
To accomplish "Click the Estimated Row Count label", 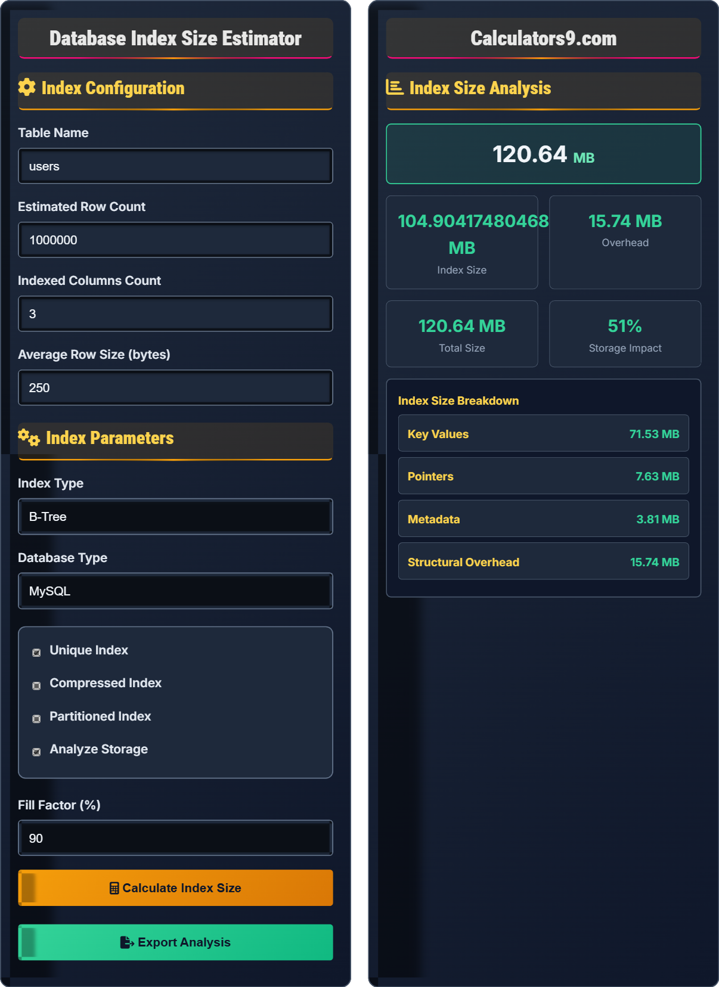I will coord(82,207).
